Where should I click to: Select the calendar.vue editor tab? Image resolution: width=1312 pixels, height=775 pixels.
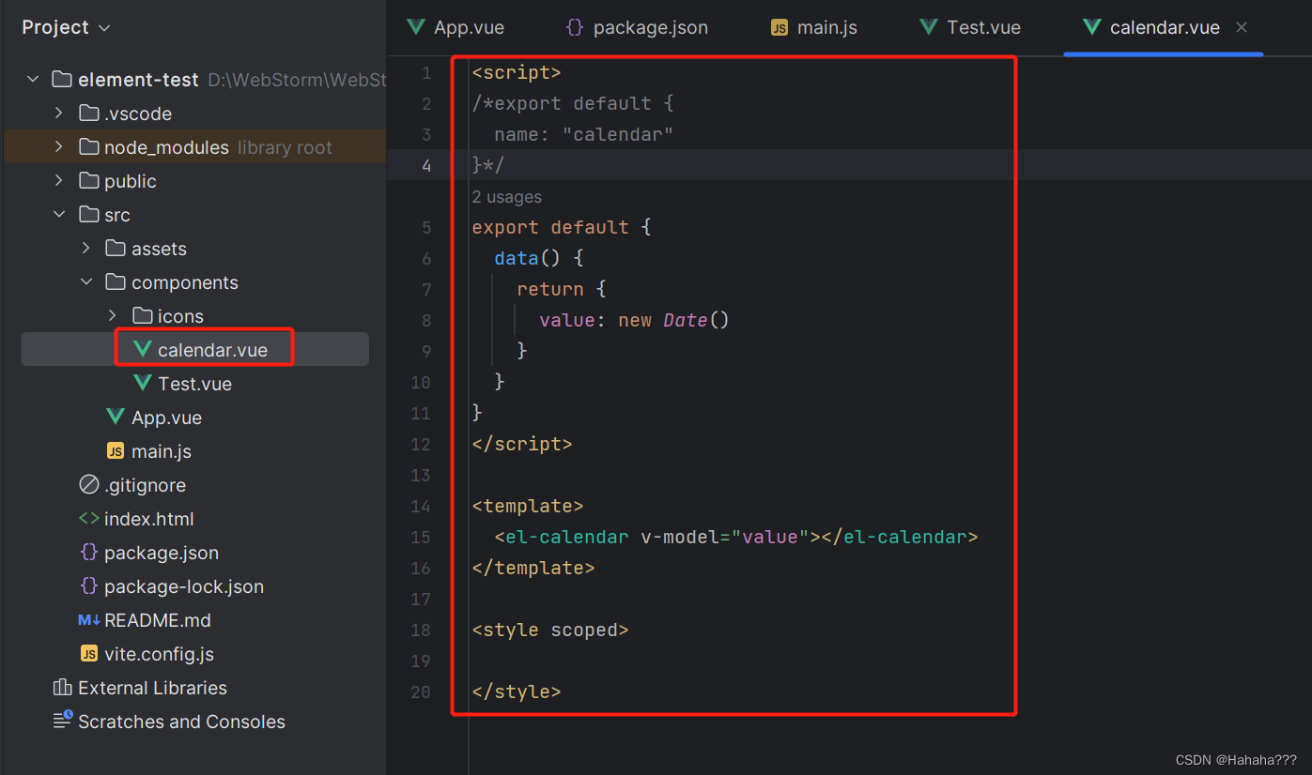pyautogui.click(x=1165, y=27)
